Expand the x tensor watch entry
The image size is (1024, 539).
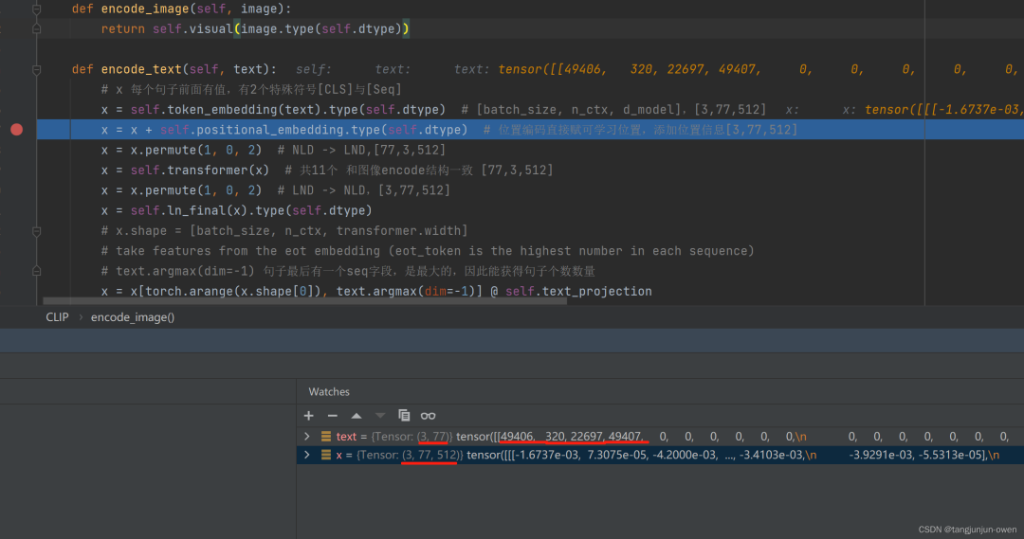click(307, 456)
